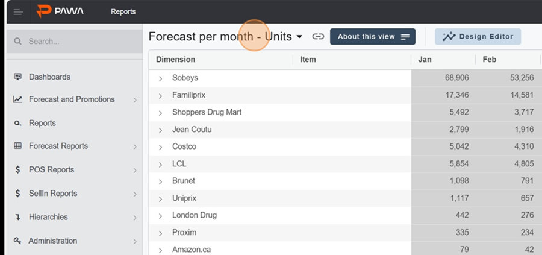Click the Forecast Reports table icon
The image size is (542, 255).
[17, 146]
